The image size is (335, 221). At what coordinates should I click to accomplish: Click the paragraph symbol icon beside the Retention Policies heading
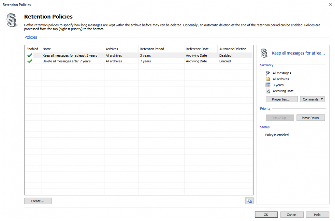click(12, 21)
